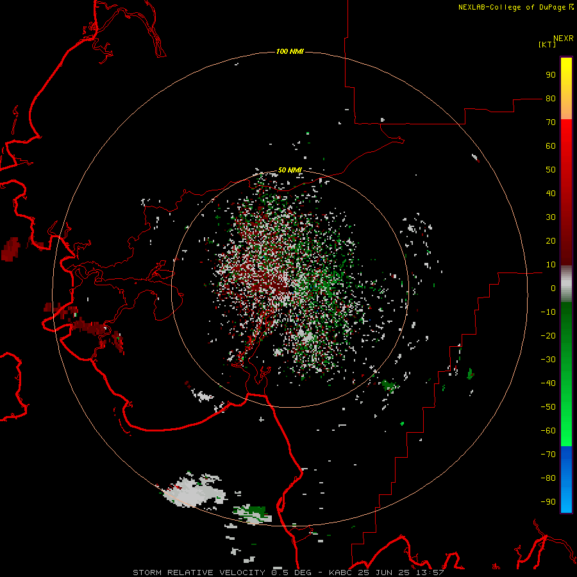Image resolution: width=577 pixels, height=577 pixels.
Task: Click the 30 value on the velocity scale
Action: (x=551, y=217)
